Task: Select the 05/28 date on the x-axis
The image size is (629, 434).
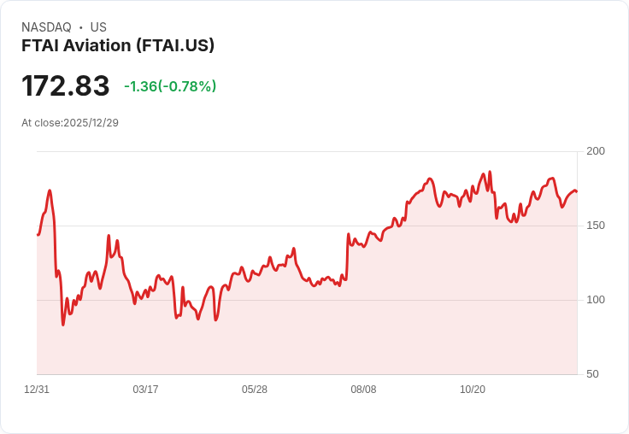Action: click(x=255, y=390)
